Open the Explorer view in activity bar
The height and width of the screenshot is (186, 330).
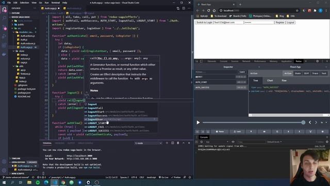pyautogui.click(x=4, y=9)
